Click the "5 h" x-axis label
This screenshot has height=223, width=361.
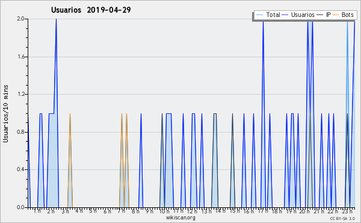[x=93, y=211]
